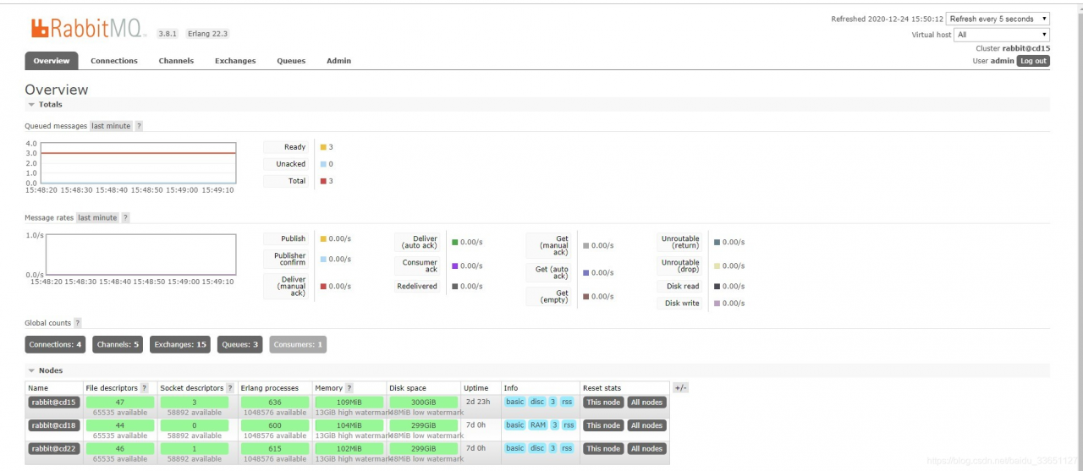The image size is (1083, 471).
Task: Click Consumers: 1 global count
Action: tap(298, 345)
